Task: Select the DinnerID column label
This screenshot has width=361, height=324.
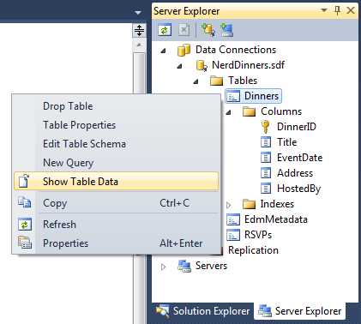Action: (x=297, y=127)
